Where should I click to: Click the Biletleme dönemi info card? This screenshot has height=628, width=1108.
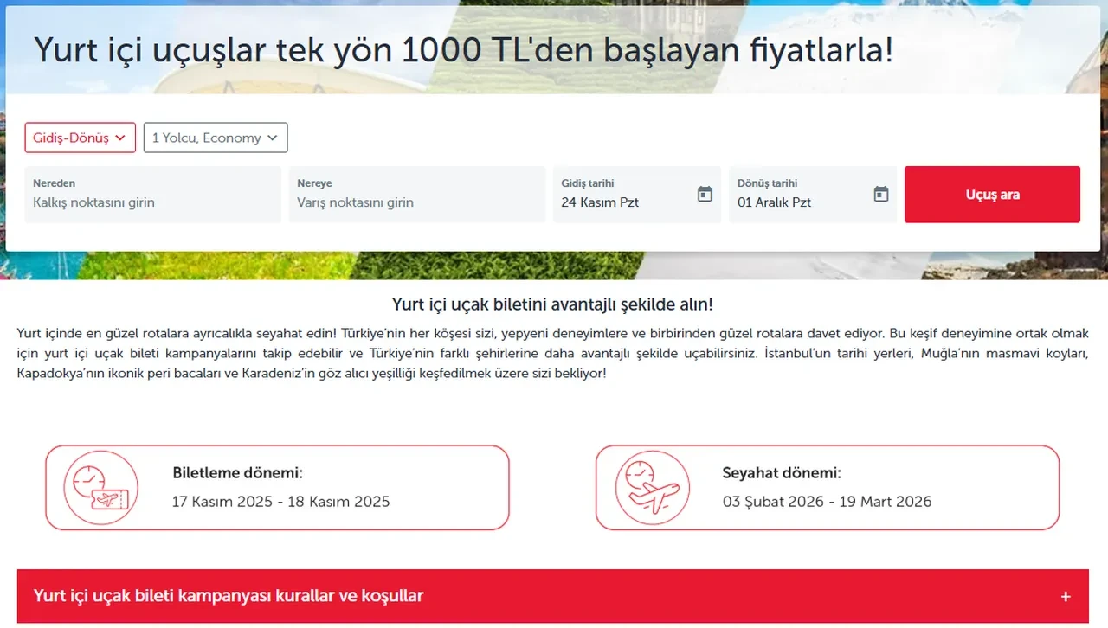[x=277, y=487]
